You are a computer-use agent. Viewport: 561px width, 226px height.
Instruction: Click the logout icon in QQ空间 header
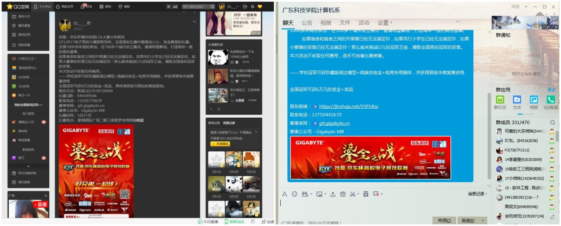[x=245, y=7]
